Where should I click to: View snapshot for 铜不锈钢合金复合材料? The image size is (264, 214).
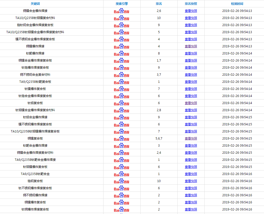coord(191,75)
